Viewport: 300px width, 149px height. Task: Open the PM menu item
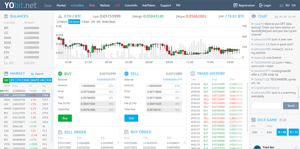[178, 5]
